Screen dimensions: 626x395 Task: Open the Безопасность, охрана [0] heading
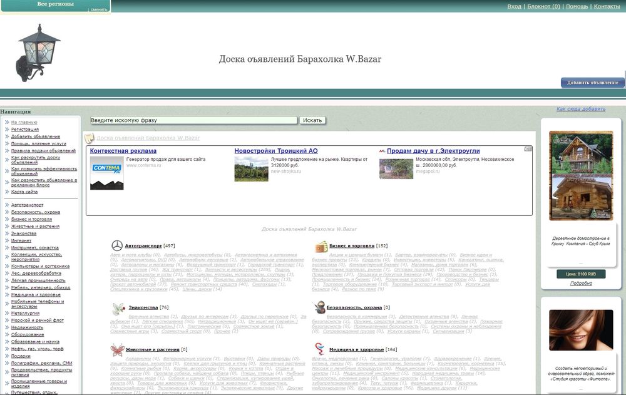click(x=354, y=308)
